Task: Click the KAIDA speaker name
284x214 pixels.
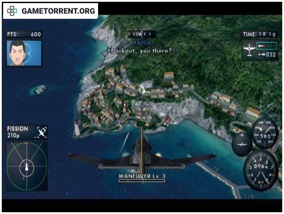Action: point(142,43)
